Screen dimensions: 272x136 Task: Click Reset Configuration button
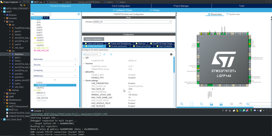[94, 39]
